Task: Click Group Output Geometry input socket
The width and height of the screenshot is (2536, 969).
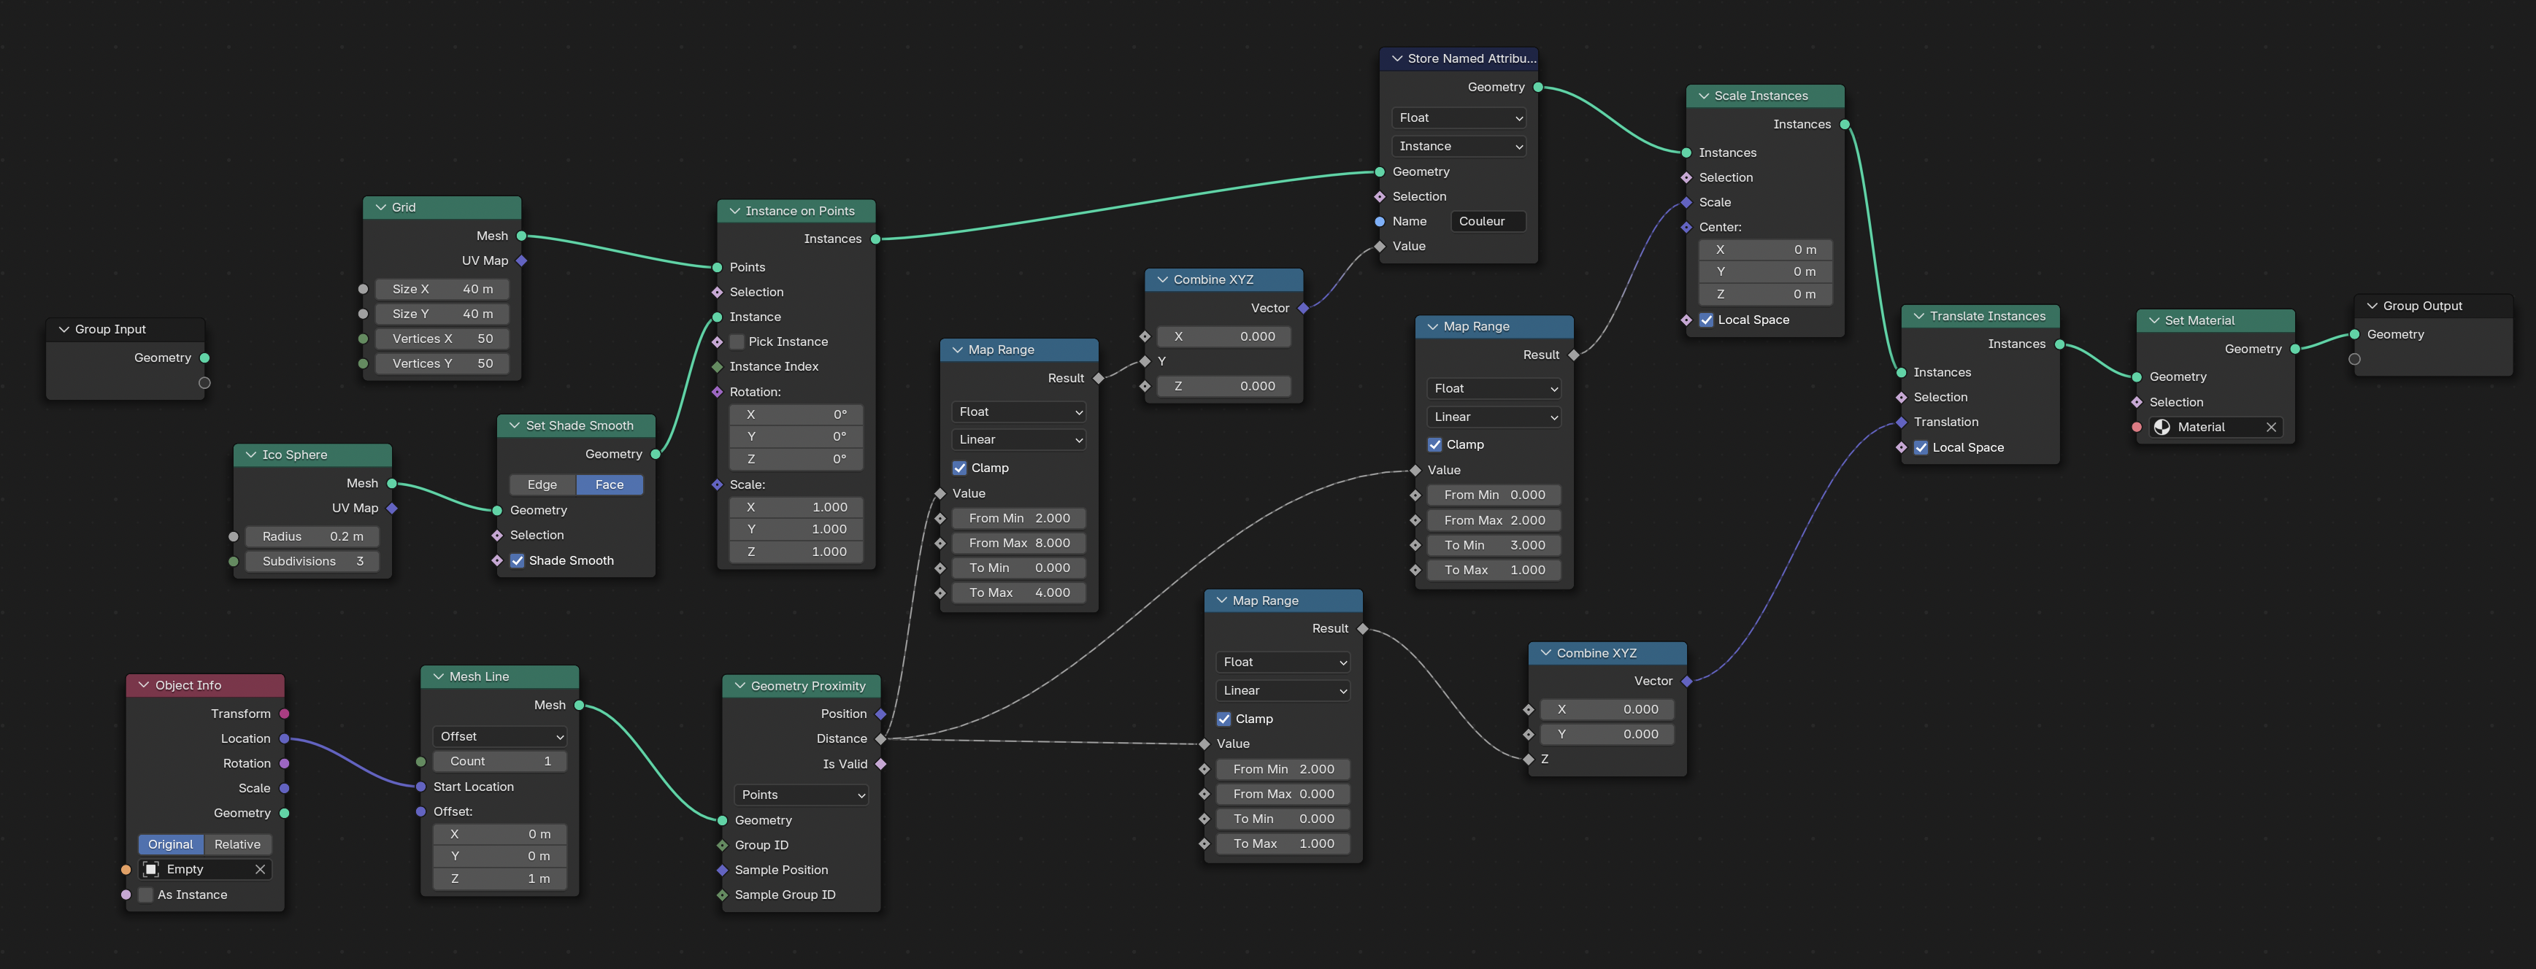Action: click(2355, 334)
